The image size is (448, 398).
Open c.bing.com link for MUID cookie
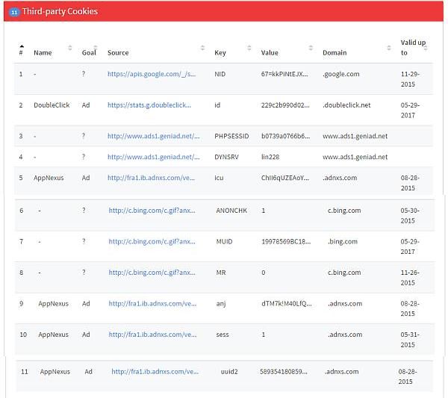click(x=152, y=241)
